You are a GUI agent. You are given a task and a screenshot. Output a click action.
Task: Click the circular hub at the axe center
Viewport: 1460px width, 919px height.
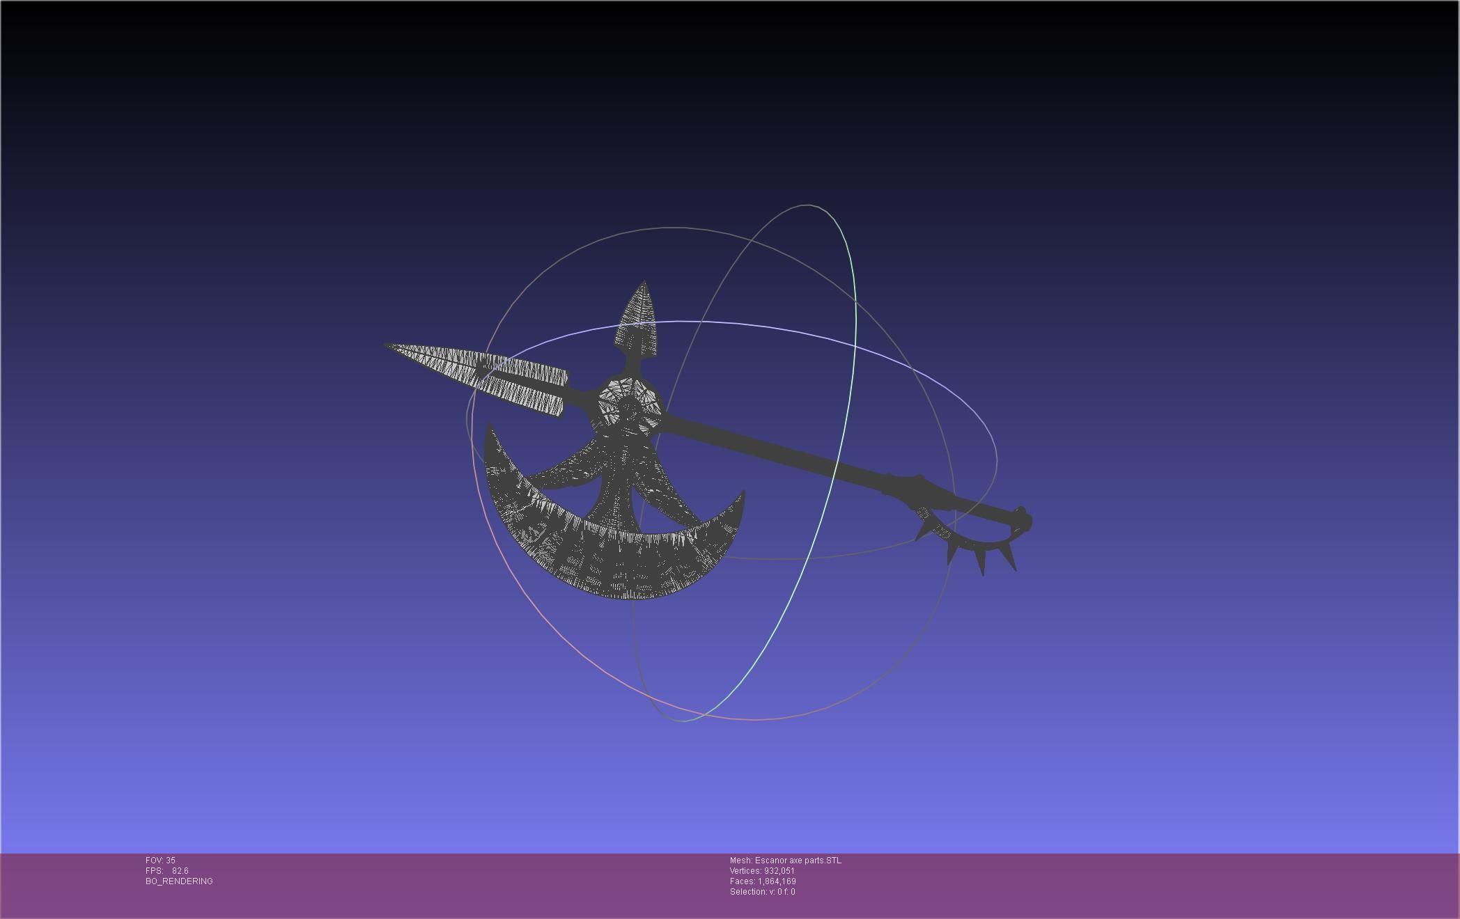click(629, 405)
